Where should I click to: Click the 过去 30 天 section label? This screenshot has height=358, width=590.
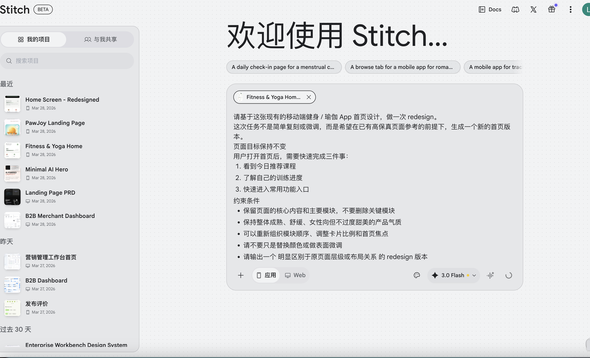click(x=16, y=329)
